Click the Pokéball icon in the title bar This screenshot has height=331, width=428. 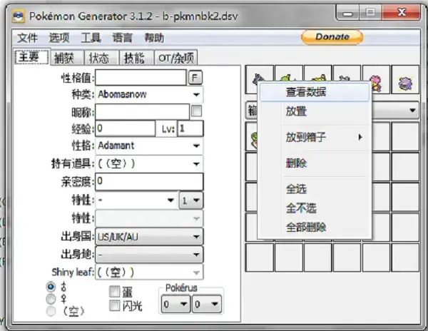pos(19,16)
